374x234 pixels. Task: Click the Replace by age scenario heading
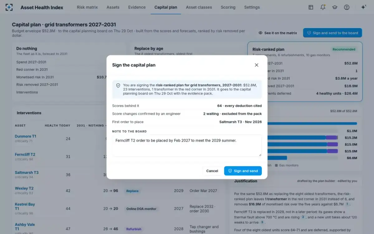tap(149, 49)
